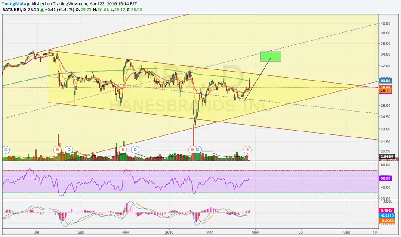The height and width of the screenshot is (237, 401).
Task: Select the BATS:HBI, D symbol label
Action: [x=14, y=10]
